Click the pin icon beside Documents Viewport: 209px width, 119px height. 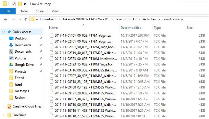pyautogui.click(x=41, y=52)
